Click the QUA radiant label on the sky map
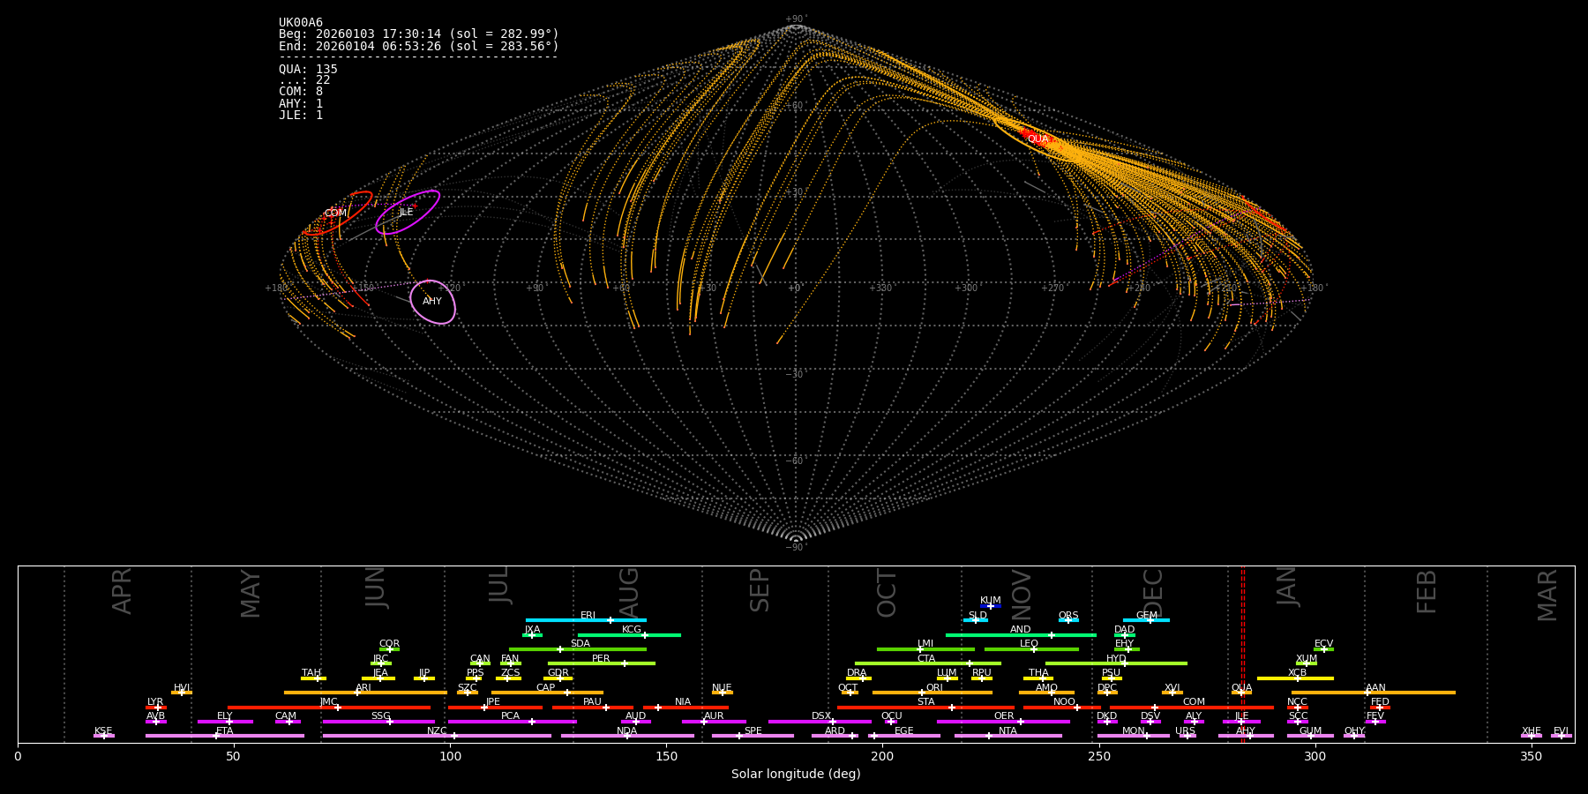The height and width of the screenshot is (794, 1588). tap(1037, 139)
